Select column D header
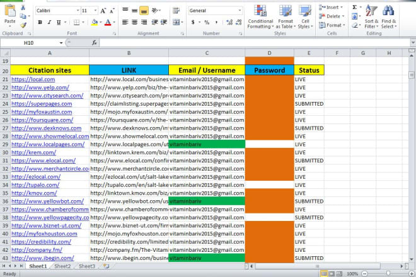This screenshot has width=416, height=277. [269, 53]
